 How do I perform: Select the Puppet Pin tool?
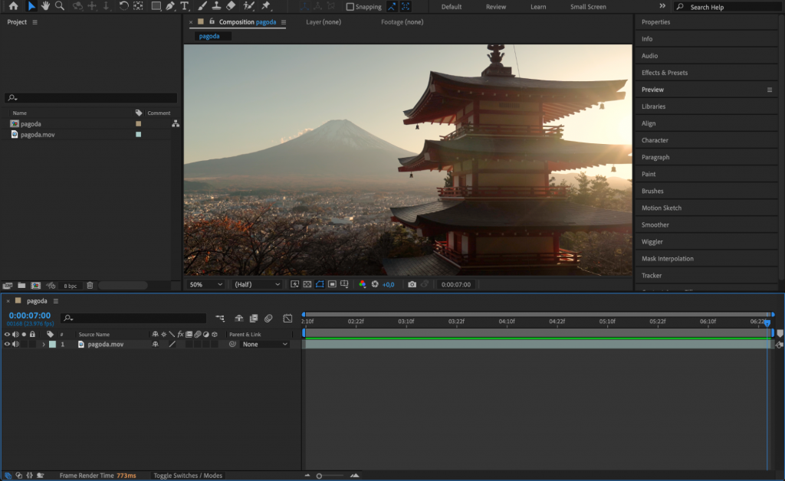click(x=266, y=6)
